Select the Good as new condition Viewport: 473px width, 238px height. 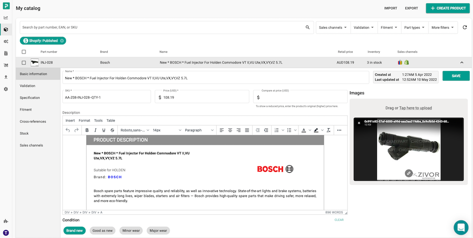[x=103, y=231]
